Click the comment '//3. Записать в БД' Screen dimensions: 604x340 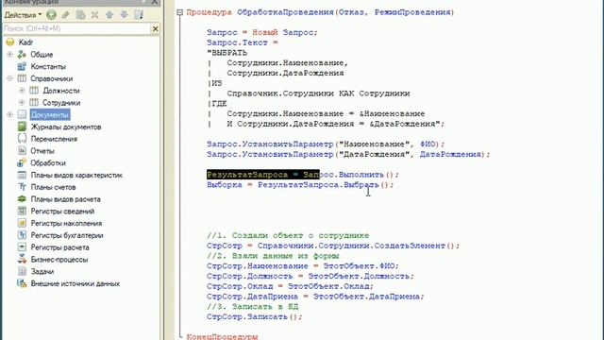point(252,306)
